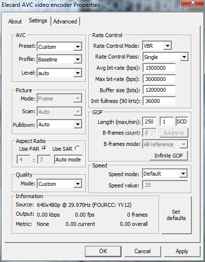Open the Advanced tab
This screenshot has width=205, height=262.
click(65, 21)
